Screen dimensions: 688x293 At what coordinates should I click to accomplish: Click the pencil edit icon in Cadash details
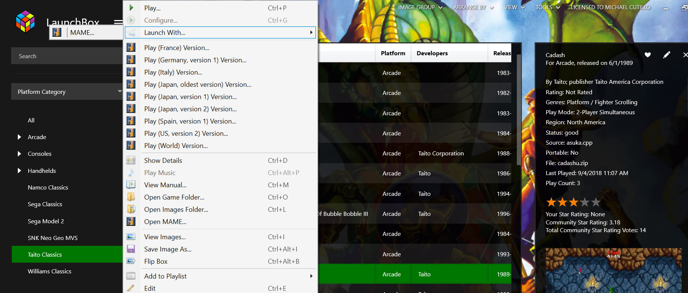667,55
